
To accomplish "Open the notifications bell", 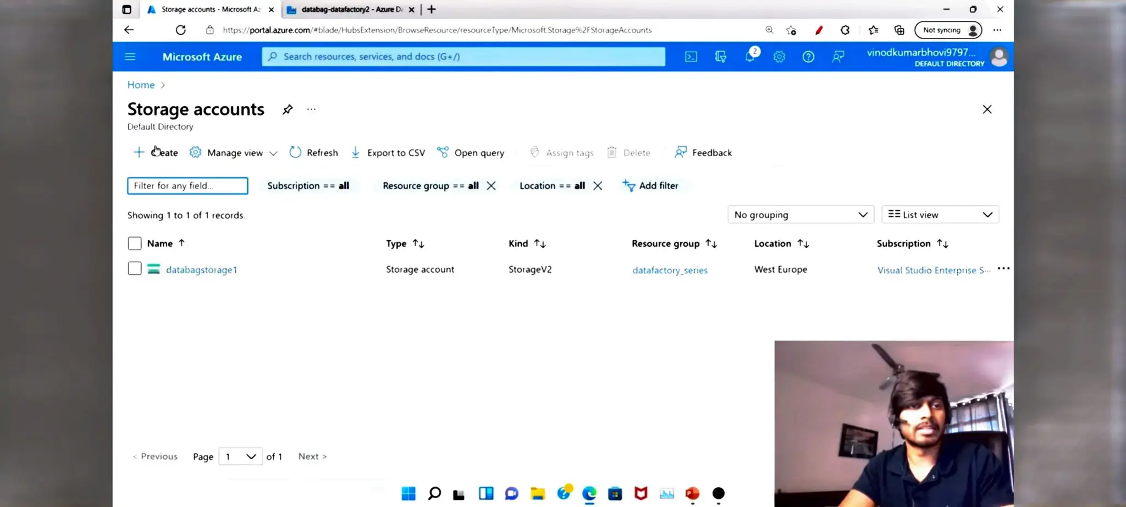I will pyautogui.click(x=750, y=56).
